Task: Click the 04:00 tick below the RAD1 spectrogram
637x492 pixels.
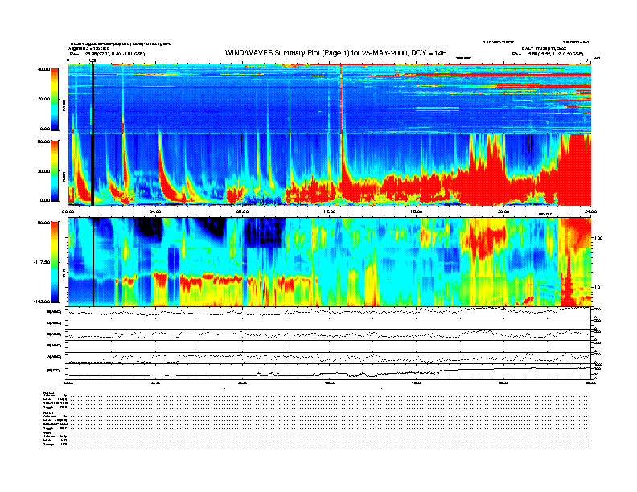Action: pyautogui.click(x=155, y=211)
